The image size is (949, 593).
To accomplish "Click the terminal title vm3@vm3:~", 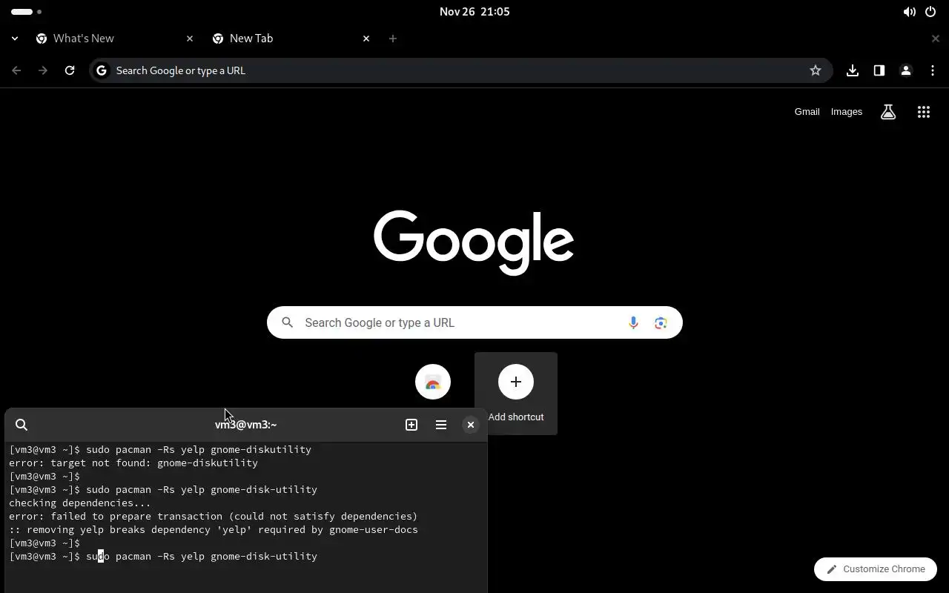I will pos(245,425).
